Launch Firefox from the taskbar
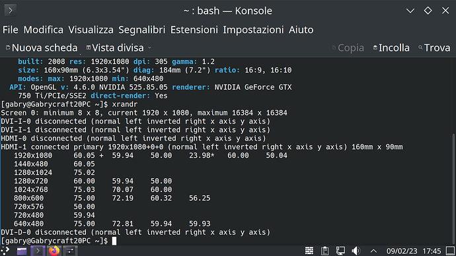This screenshot has width=456, height=256. pyautogui.click(x=54, y=251)
